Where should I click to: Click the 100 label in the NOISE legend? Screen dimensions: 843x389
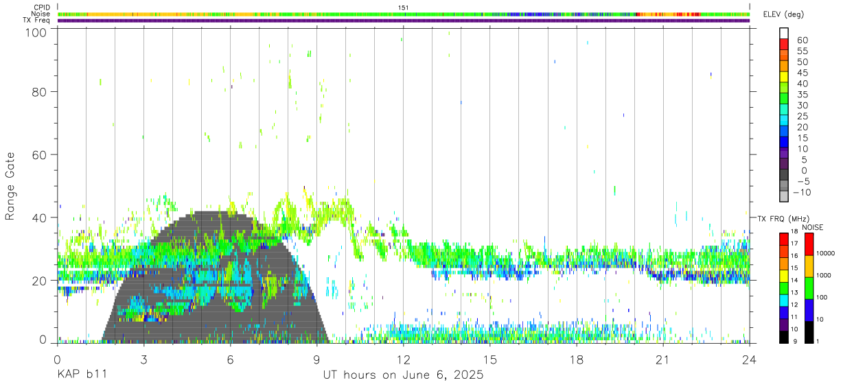click(x=822, y=297)
